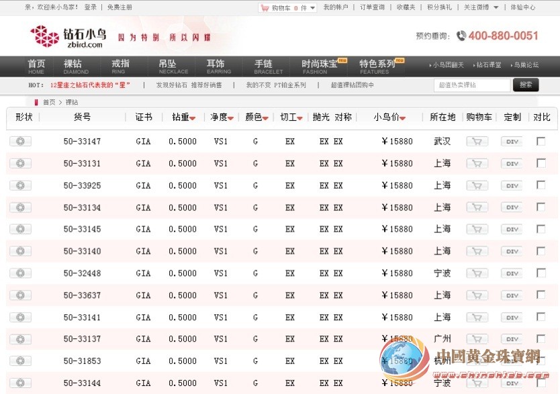Switch to the 戒指 RING category tab
Screen dimensions: 560x394
(120, 66)
